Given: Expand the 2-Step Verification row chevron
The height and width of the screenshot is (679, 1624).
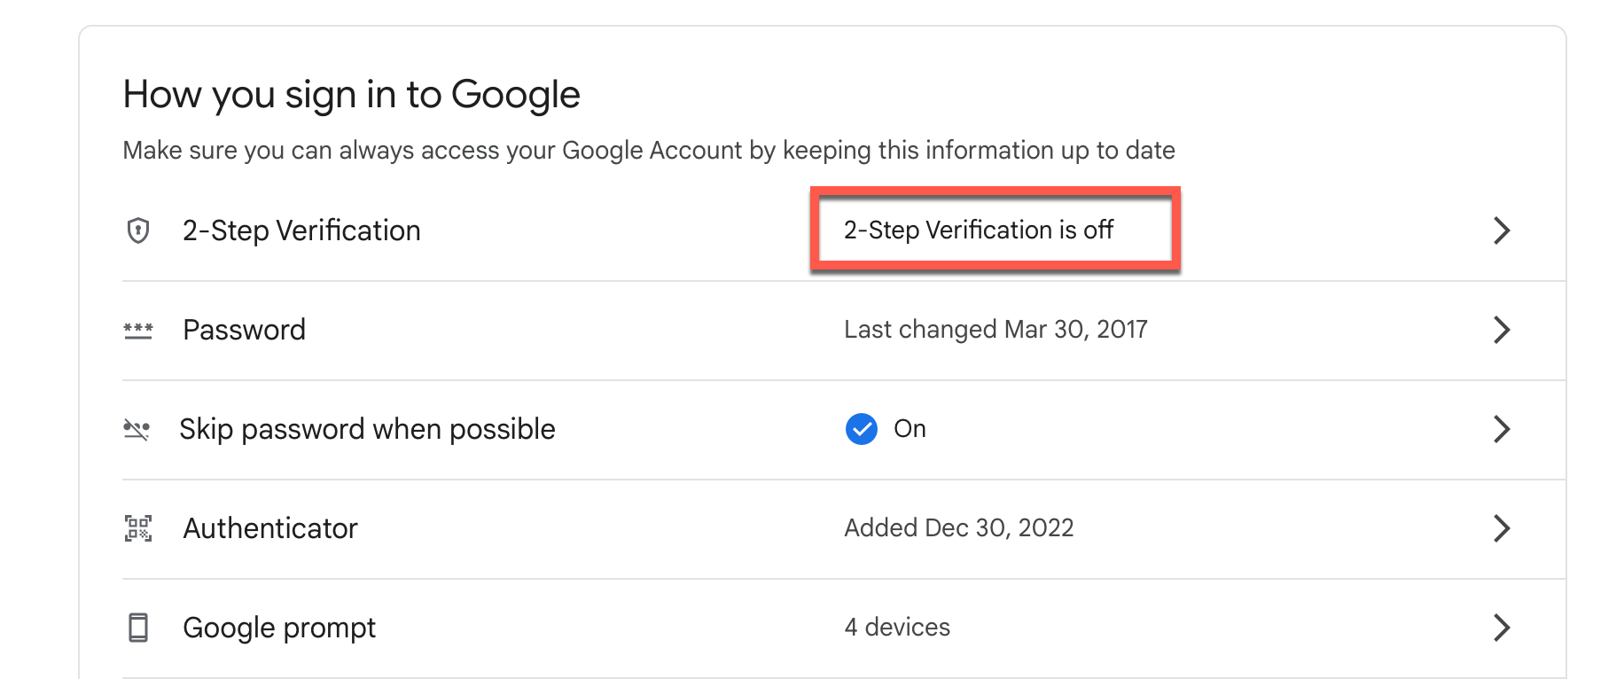Looking at the screenshot, I should 1501,230.
